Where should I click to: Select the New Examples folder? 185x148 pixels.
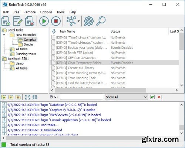coord(26,35)
